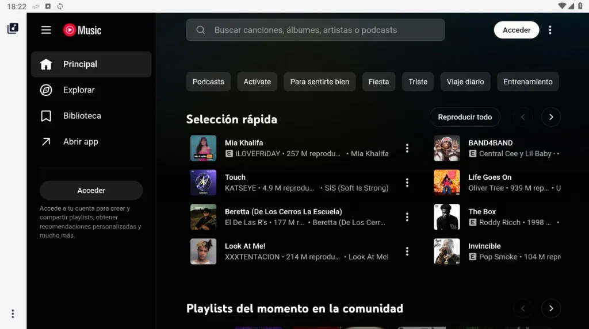Click the Acceder button in header
The width and height of the screenshot is (589, 329).
pos(517,30)
